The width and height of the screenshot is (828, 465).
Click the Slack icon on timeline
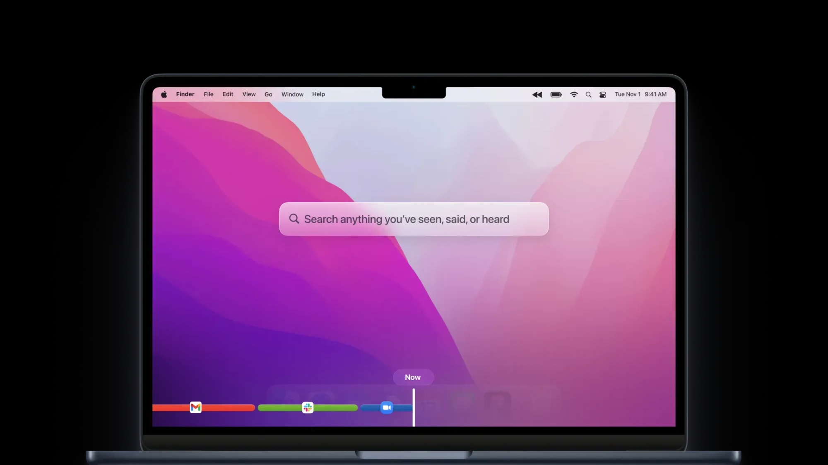pos(308,408)
